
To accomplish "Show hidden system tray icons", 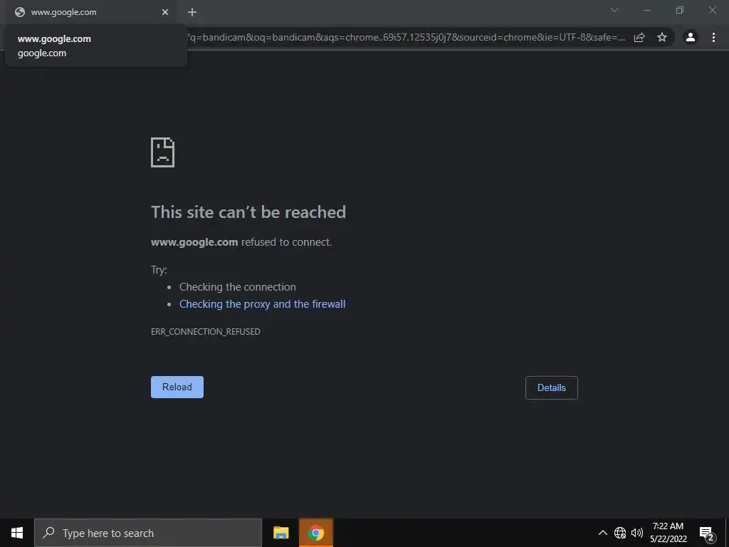I will (x=602, y=533).
